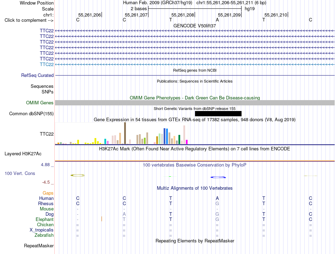Screen dimensions: 335x254
Task: Open the Layered H3K27Ac track label
Action: pyautogui.click(x=23, y=154)
